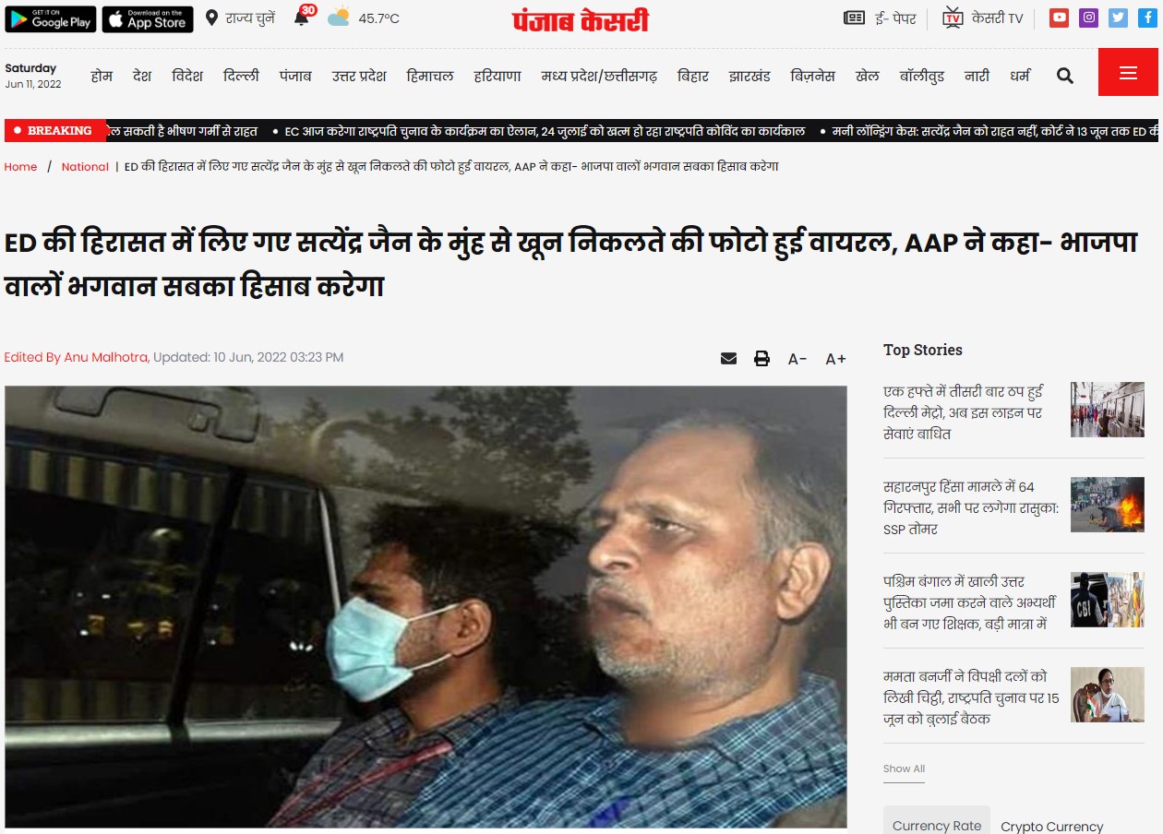
Task: Click Show All under Top Stories
Action: click(904, 768)
